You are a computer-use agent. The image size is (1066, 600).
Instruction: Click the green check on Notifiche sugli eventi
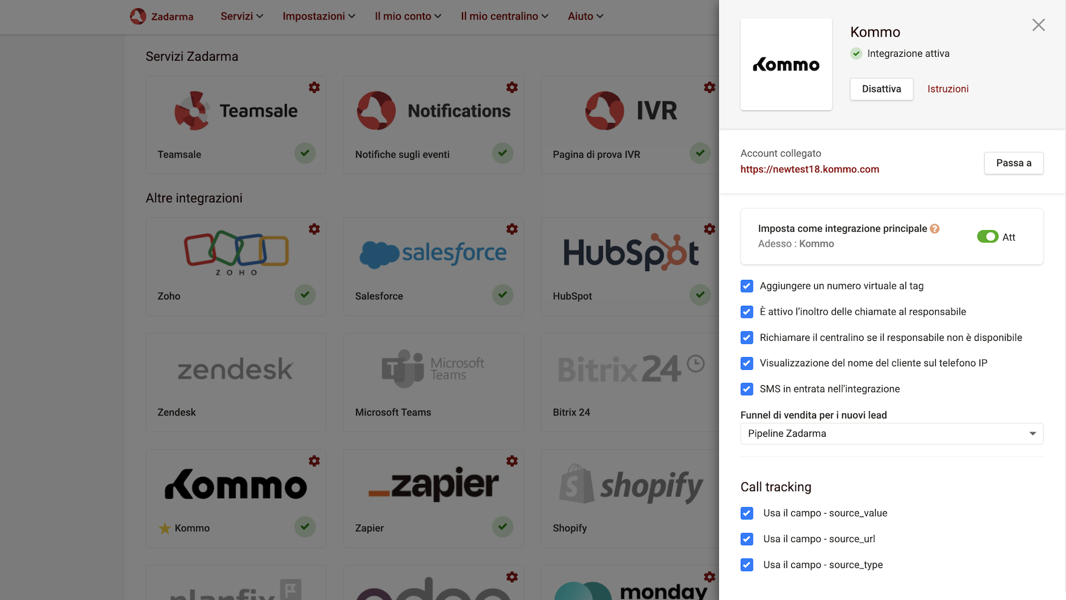click(503, 153)
